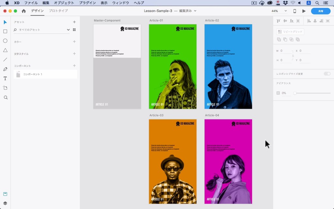Screen dimensions: 334x209
Task: Click the Subtract boolean operation icon
Action: 285,40
